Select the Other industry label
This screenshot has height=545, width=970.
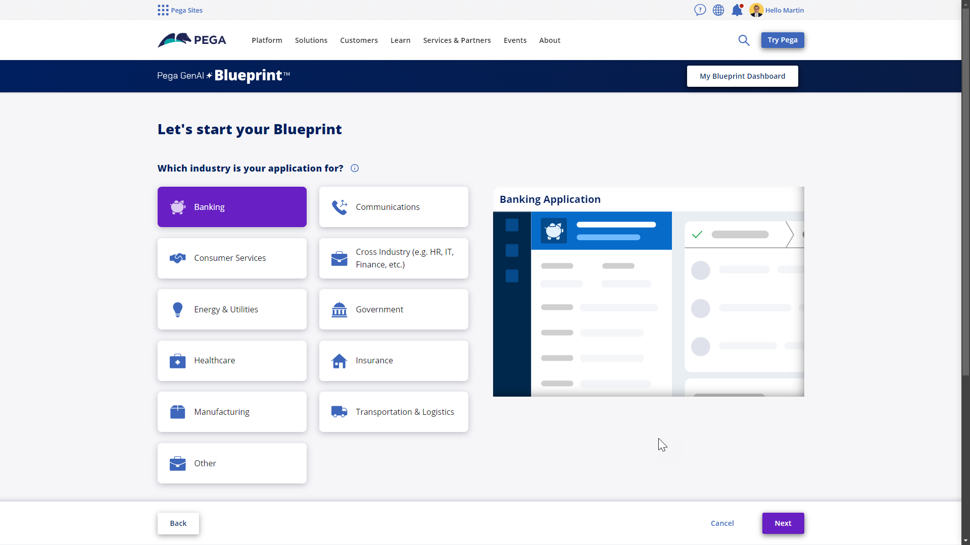click(x=205, y=463)
